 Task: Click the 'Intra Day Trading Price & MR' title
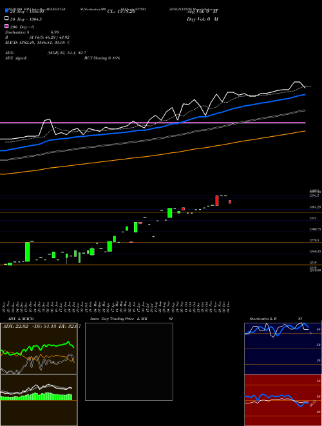click(118, 319)
